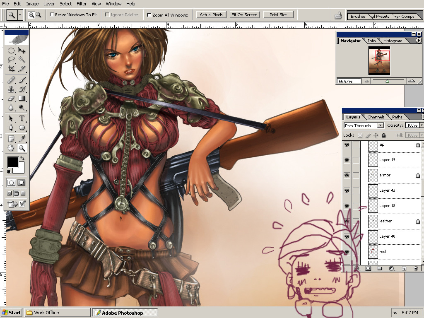Image resolution: width=424 pixels, height=318 pixels.
Task: Select the Slice tool
Action: pyautogui.click(x=22, y=68)
